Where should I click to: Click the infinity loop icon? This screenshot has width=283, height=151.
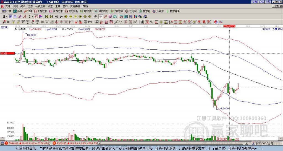coord(221,22)
